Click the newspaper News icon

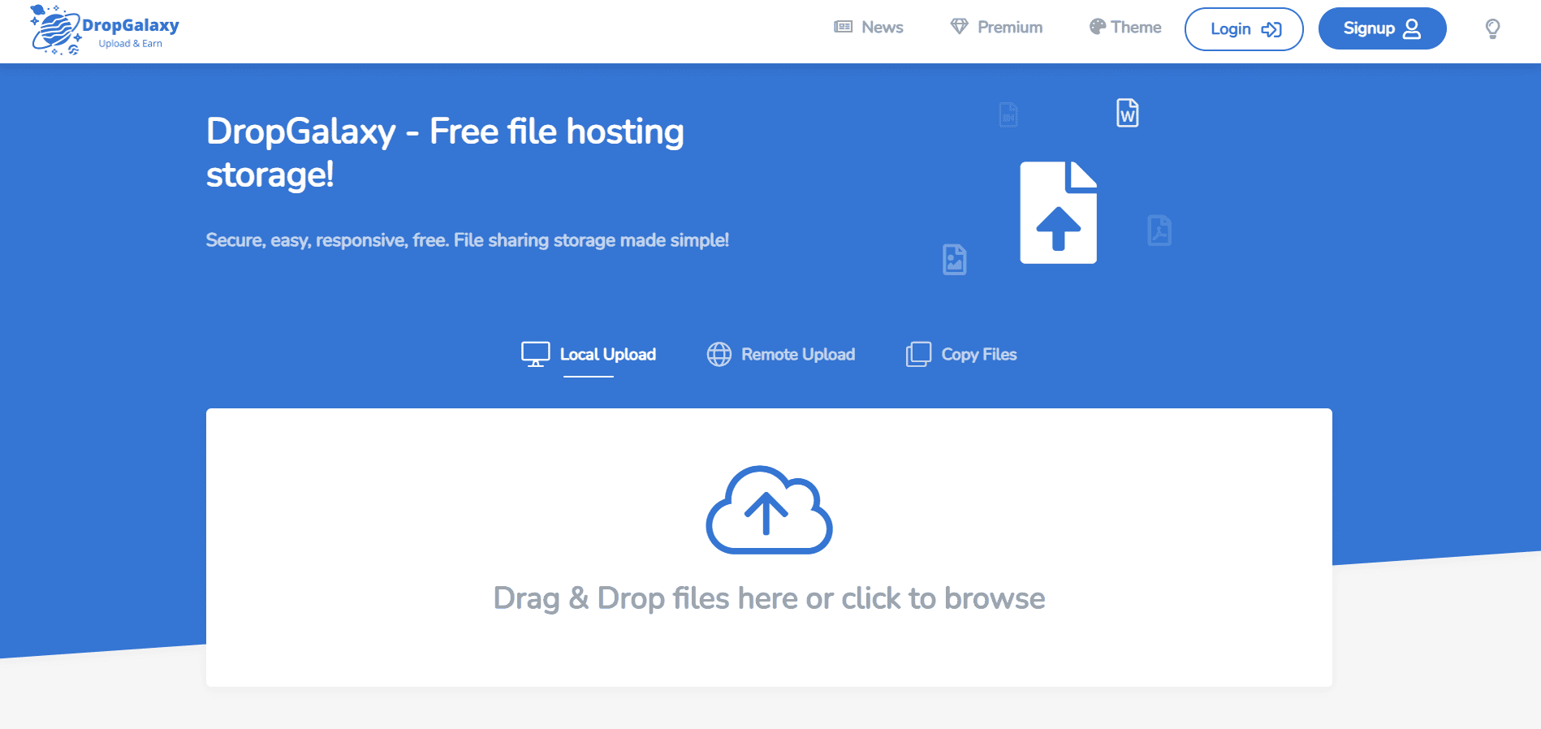(844, 27)
